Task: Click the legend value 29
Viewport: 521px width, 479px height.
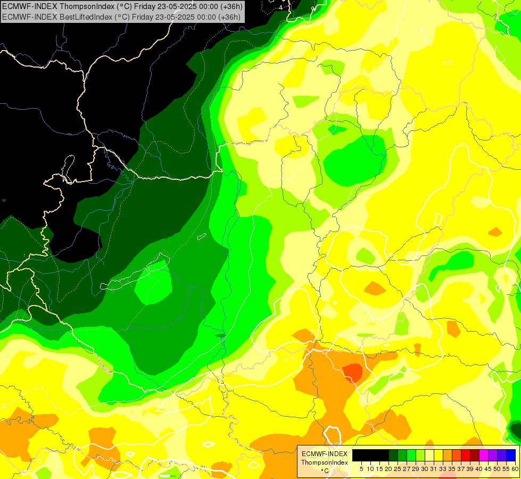Action: [416, 469]
